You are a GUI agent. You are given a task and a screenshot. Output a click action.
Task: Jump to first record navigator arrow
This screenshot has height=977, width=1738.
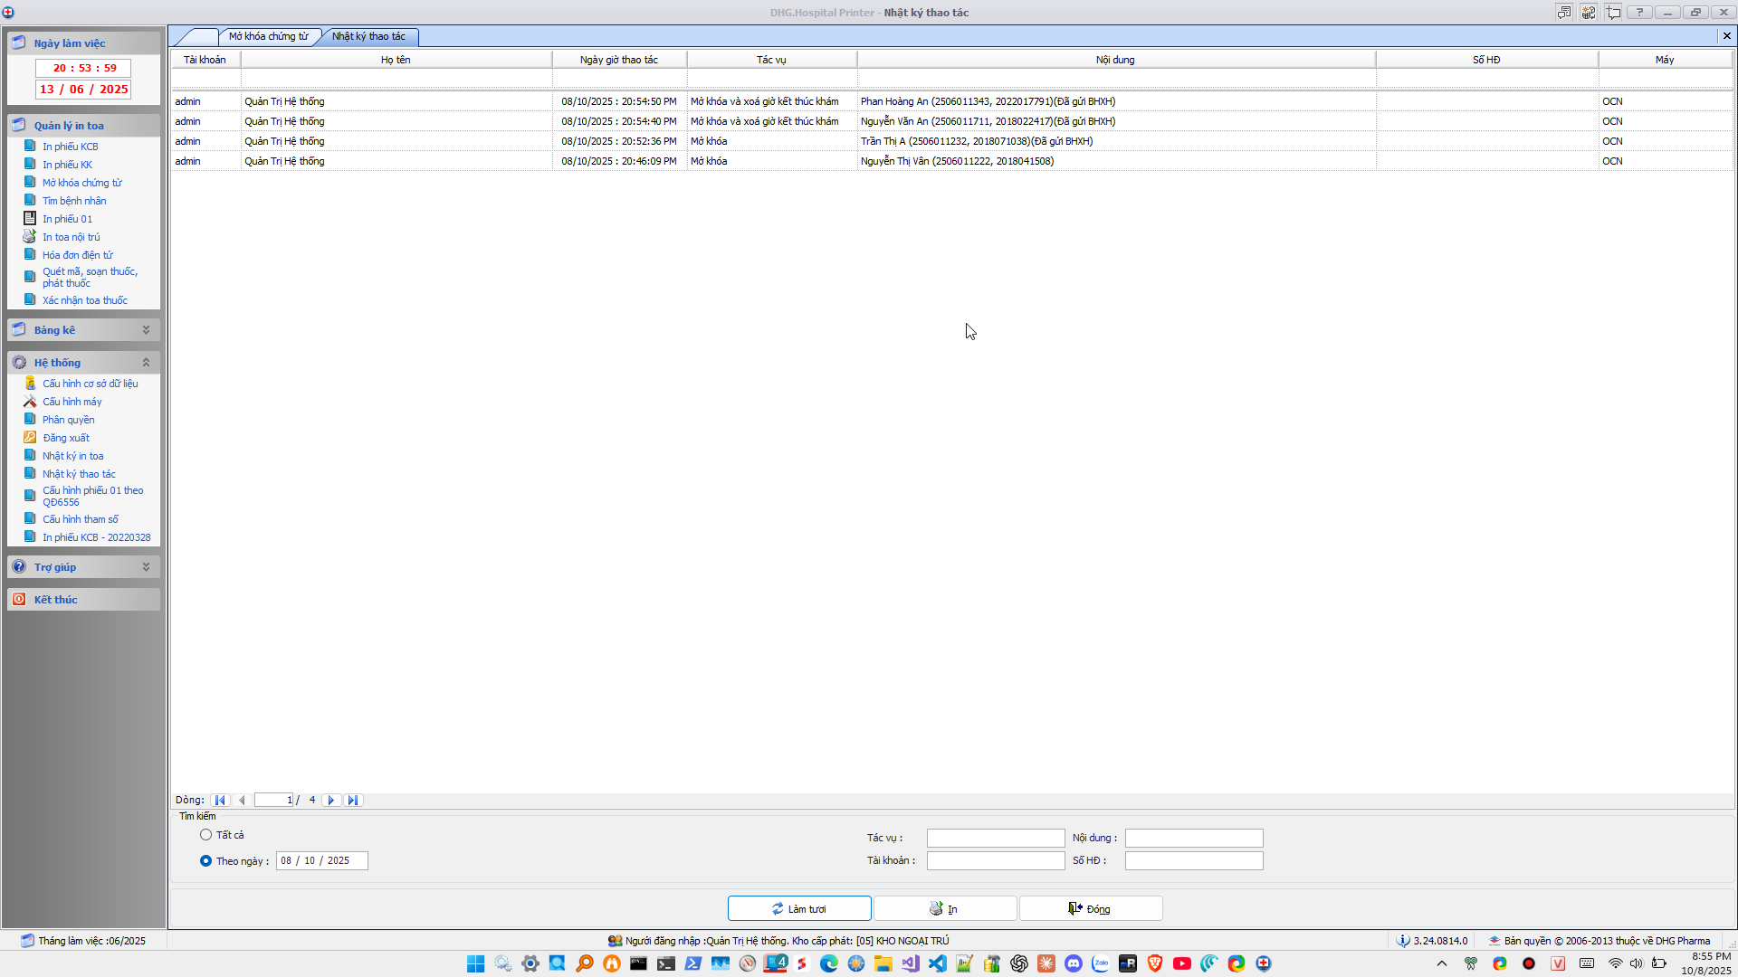(x=220, y=801)
